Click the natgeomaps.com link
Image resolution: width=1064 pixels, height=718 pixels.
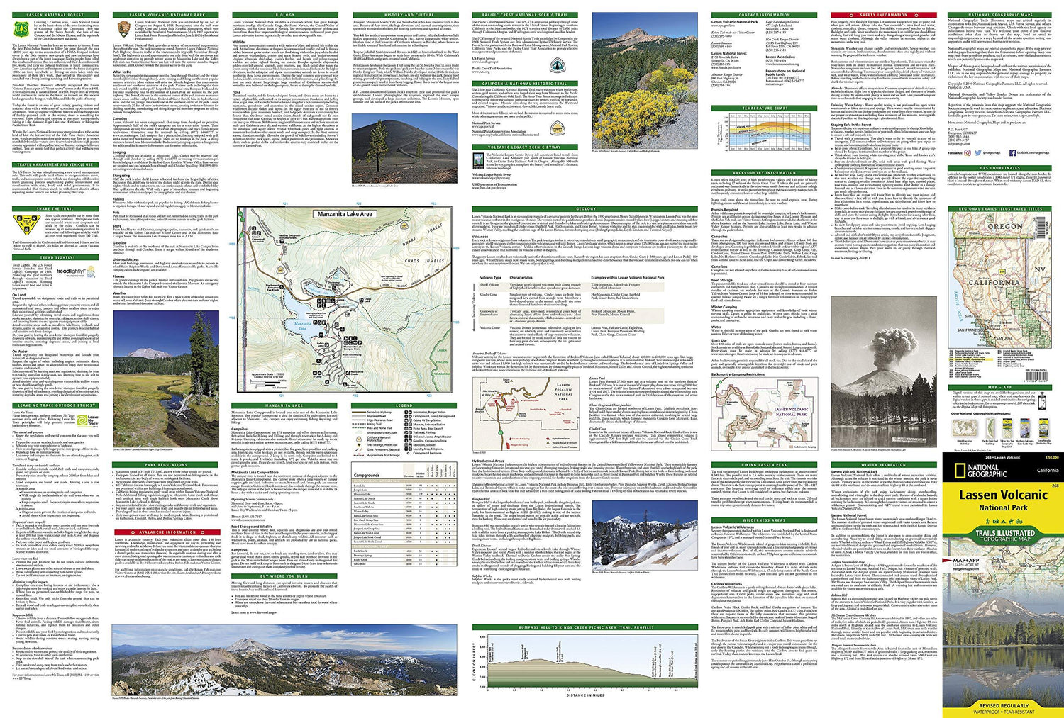959,143
